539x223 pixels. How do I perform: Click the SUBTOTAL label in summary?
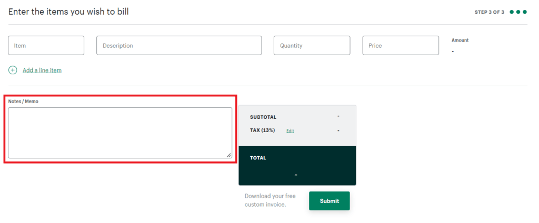[263, 117]
